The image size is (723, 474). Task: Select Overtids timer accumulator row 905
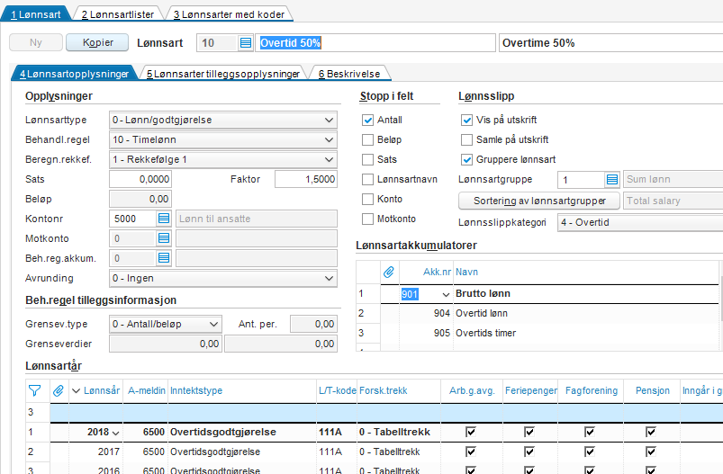538,333
